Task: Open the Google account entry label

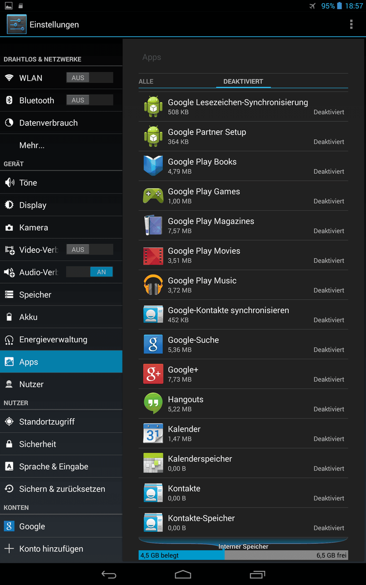Action: coord(32,526)
